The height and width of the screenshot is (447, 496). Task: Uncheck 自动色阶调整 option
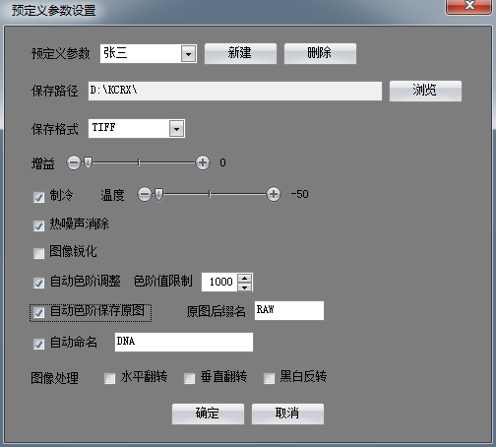(x=38, y=283)
